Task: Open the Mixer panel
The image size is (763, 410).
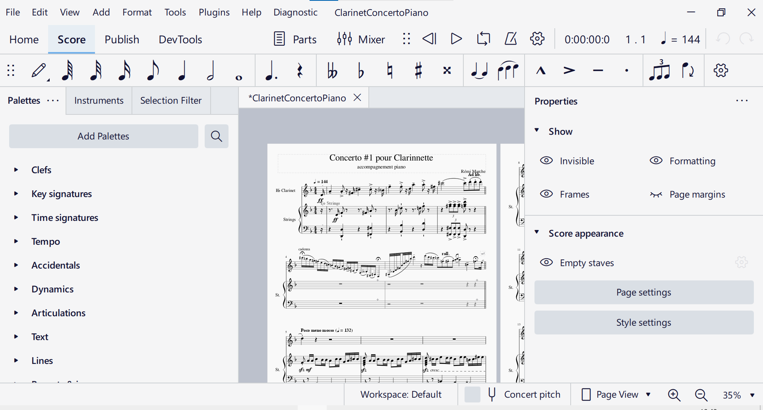Action: [360, 39]
